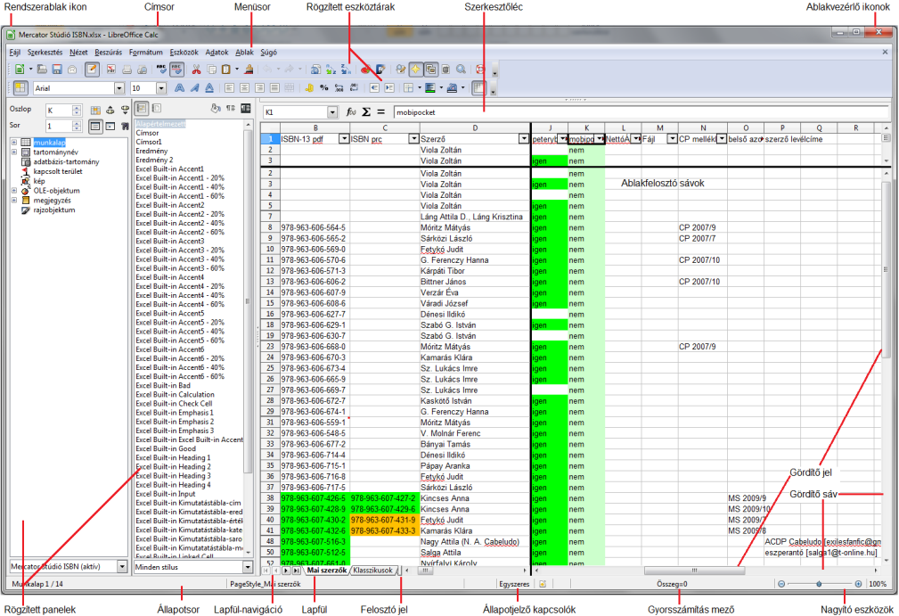This screenshot has width=899, height=616.
Task: Click the Sort Descending icon
Action: coord(346,70)
